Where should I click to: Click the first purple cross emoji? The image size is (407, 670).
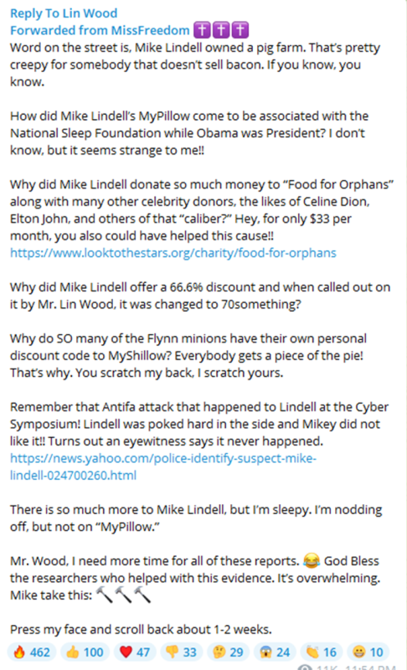pyautogui.click(x=202, y=30)
